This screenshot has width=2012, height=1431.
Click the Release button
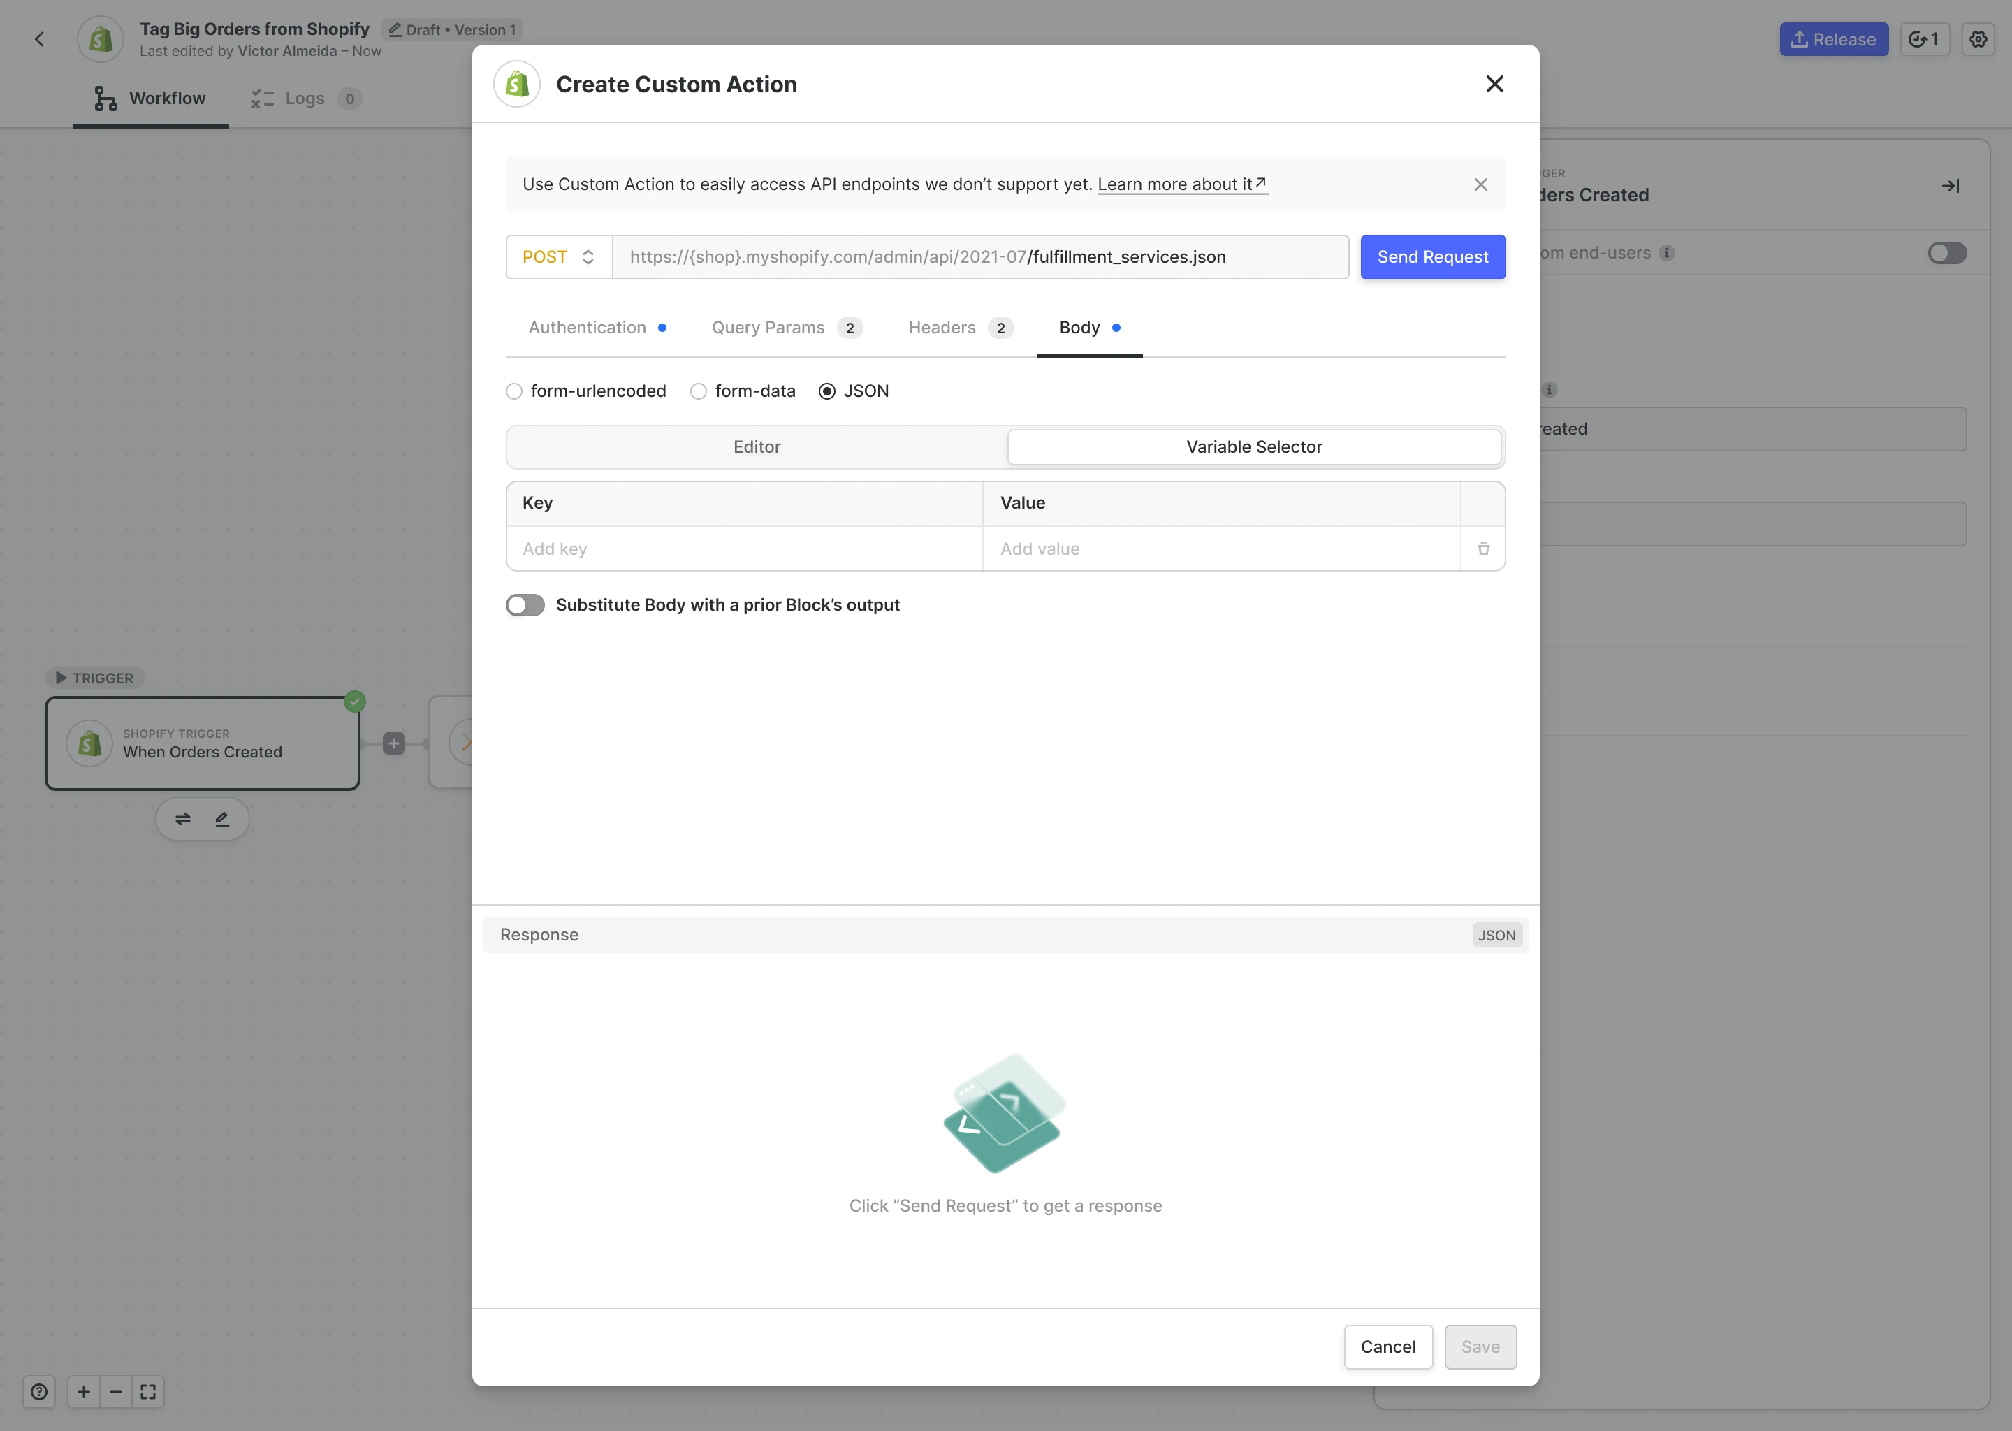point(1833,38)
